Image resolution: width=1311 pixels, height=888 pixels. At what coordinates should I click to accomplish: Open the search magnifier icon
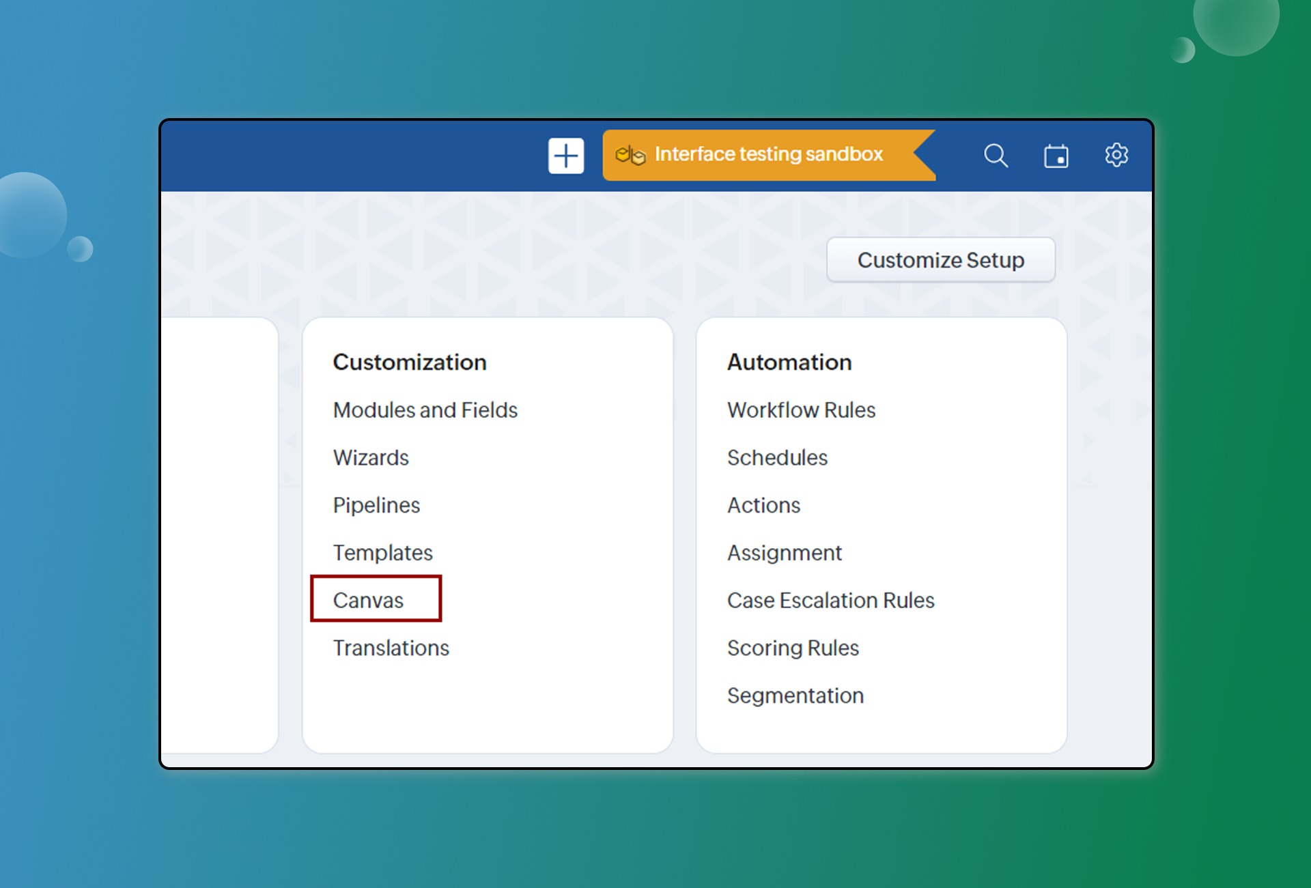coord(996,156)
